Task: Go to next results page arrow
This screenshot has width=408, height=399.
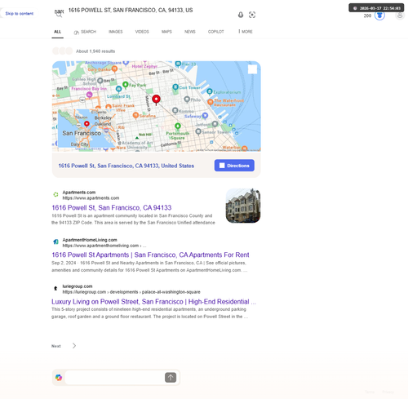Action: [74, 346]
